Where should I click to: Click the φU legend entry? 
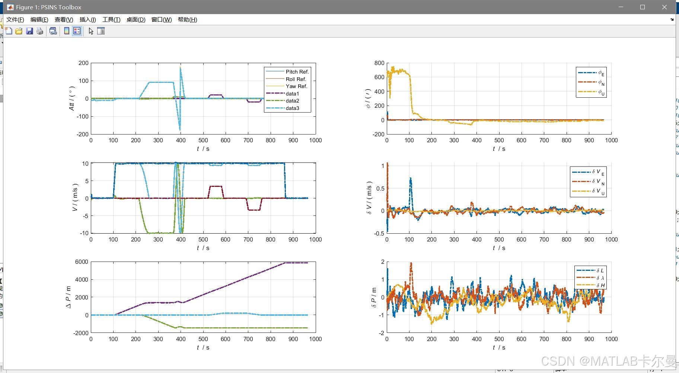[592, 92]
